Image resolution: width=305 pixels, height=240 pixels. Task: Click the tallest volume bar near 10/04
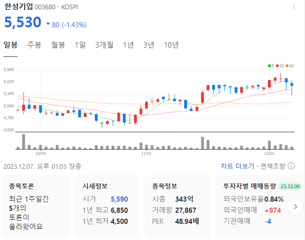click(x=24, y=142)
